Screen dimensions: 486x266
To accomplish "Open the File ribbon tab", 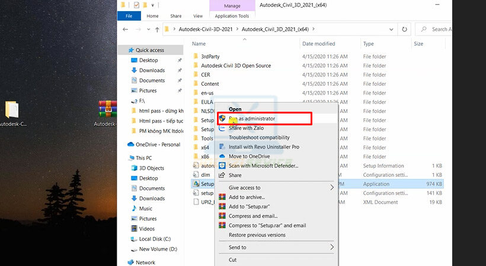I will coord(129,16).
